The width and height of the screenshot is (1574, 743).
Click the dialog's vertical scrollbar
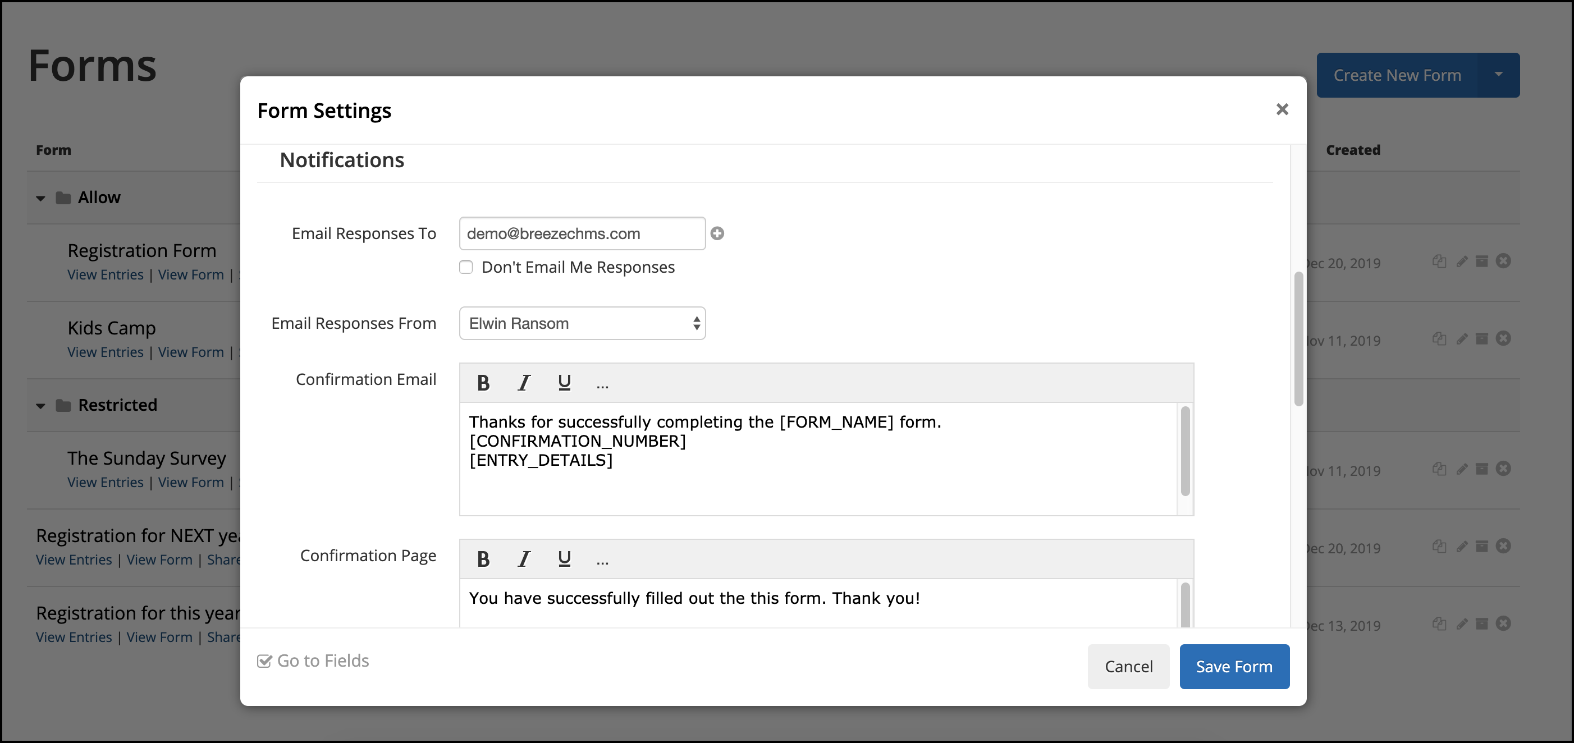coord(1298,339)
